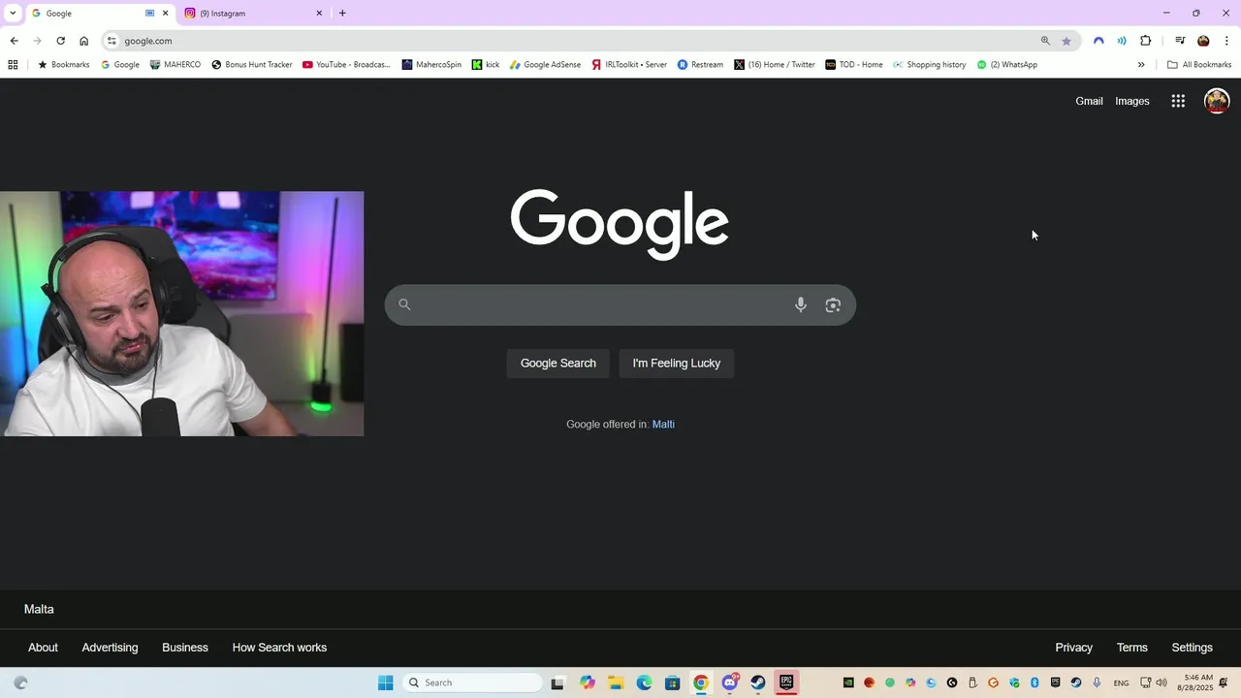Open the IRLToolkit - Server bookmark
The width and height of the screenshot is (1241, 698).
point(629,65)
